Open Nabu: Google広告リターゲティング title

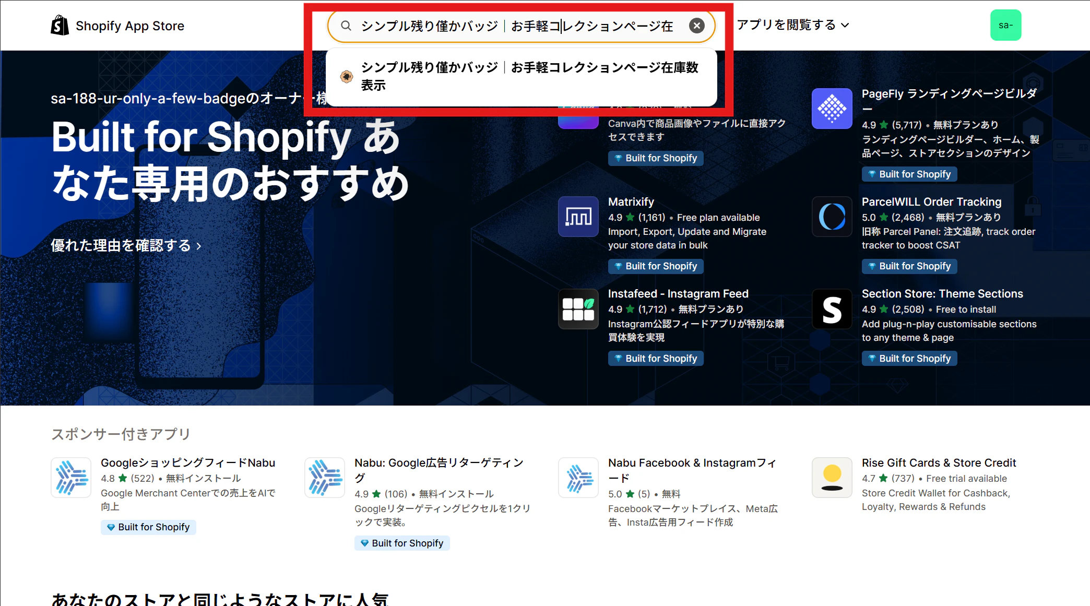click(x=439, y=470)
